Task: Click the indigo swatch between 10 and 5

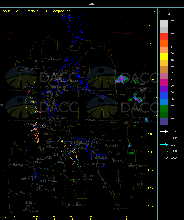Action: [164, 122]
